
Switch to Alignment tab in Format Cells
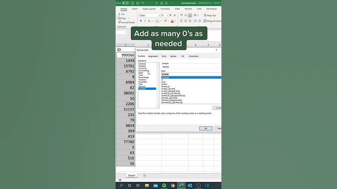pyautogui.click(x=153, y=56)
